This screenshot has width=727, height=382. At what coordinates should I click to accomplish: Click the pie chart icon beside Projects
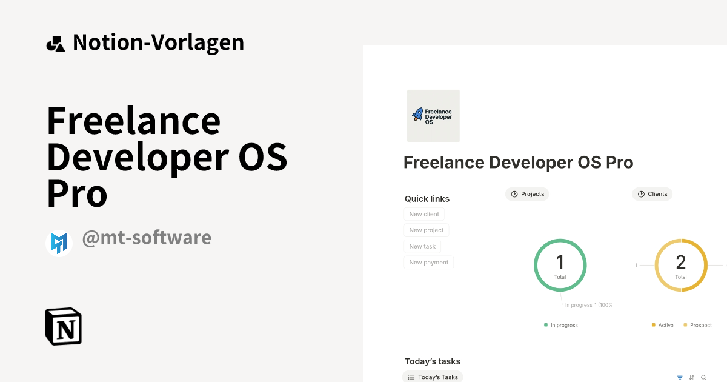(515, 194)
